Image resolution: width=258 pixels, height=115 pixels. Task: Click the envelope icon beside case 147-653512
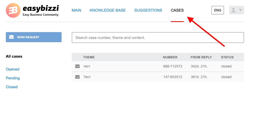77,77
